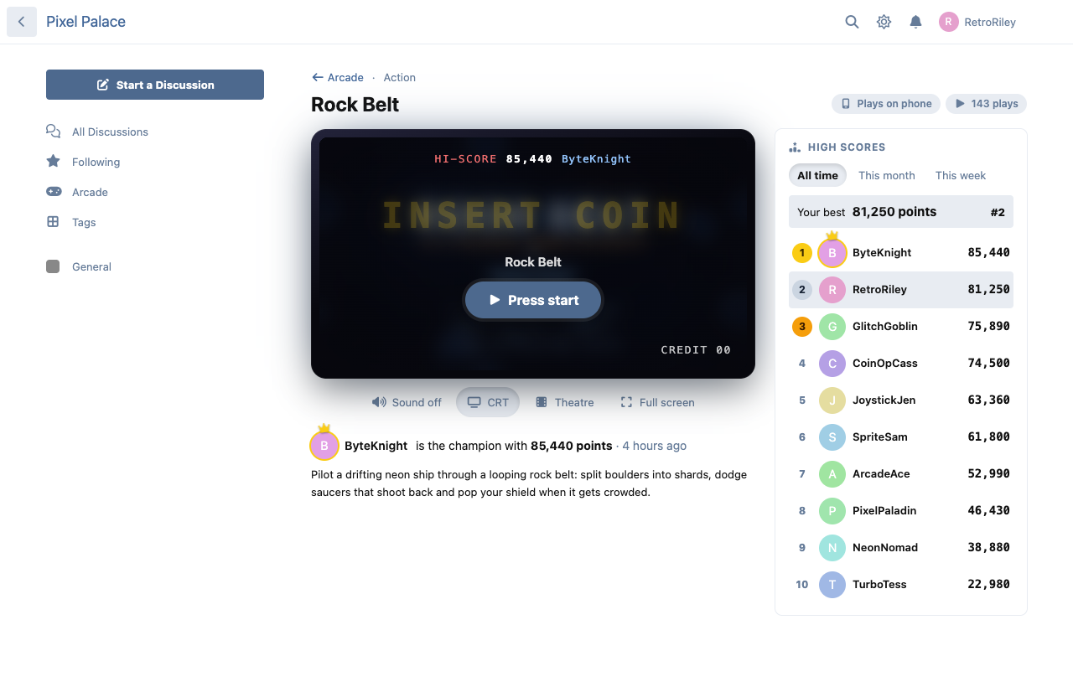Enable Theatre mode
Screen dimensions: 1073x687
[565, 402]
